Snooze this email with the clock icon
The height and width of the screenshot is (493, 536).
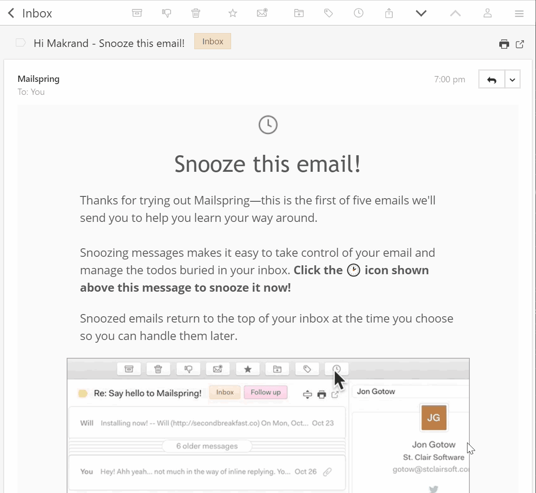pyautogui.click(x=359, y=13)
